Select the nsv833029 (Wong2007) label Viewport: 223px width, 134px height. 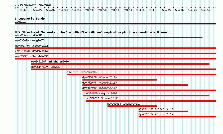point(30,40)
